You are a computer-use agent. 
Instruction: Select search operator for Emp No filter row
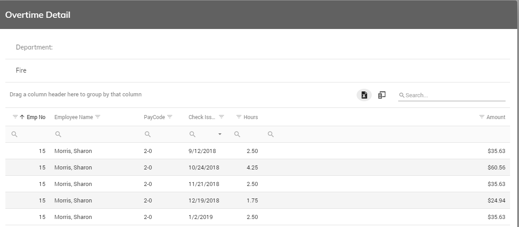coord(15,134)
